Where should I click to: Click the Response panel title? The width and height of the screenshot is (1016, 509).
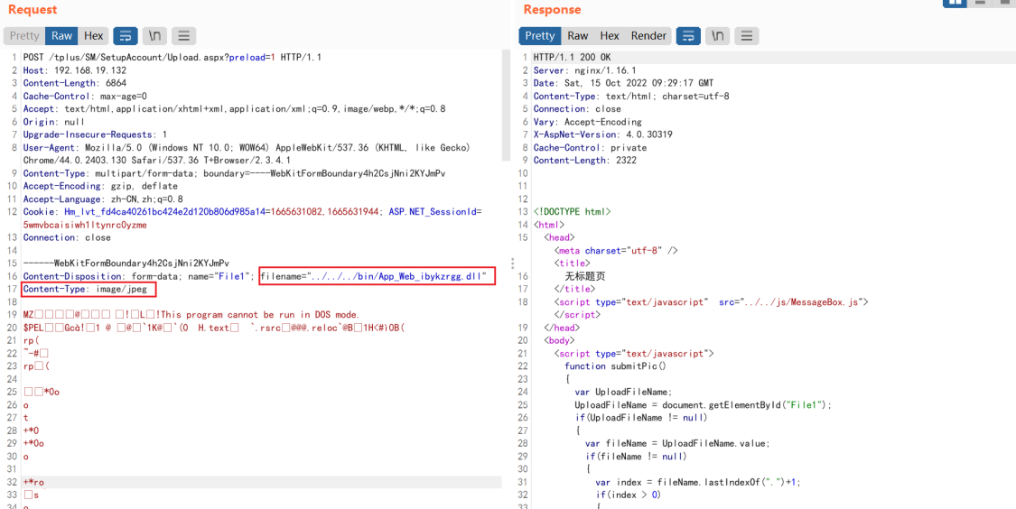tap(552, 10)
